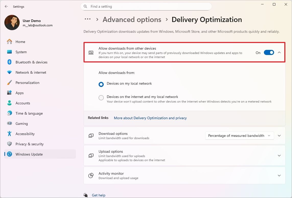292x198 pixels.
Task: Open the Percentage of measured bandwidth dropdown
Action: [x=239, y=136]
